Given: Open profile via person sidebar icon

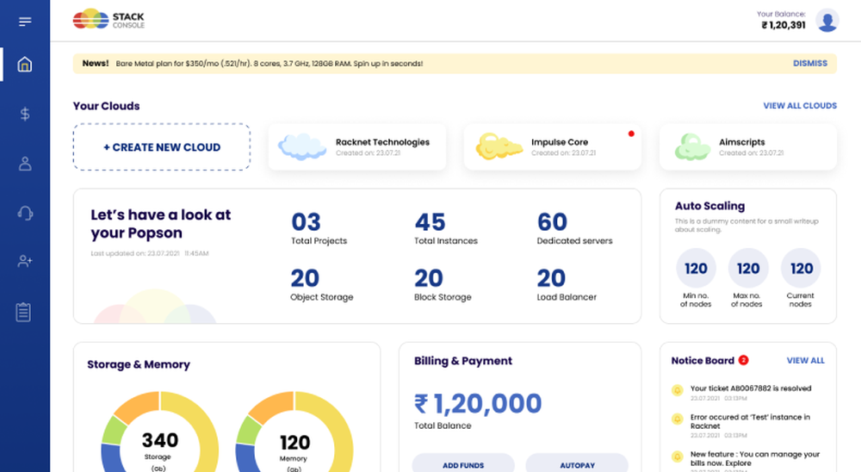Looking at the screenshot, I should pyautogui.click(x=25, y=163).
